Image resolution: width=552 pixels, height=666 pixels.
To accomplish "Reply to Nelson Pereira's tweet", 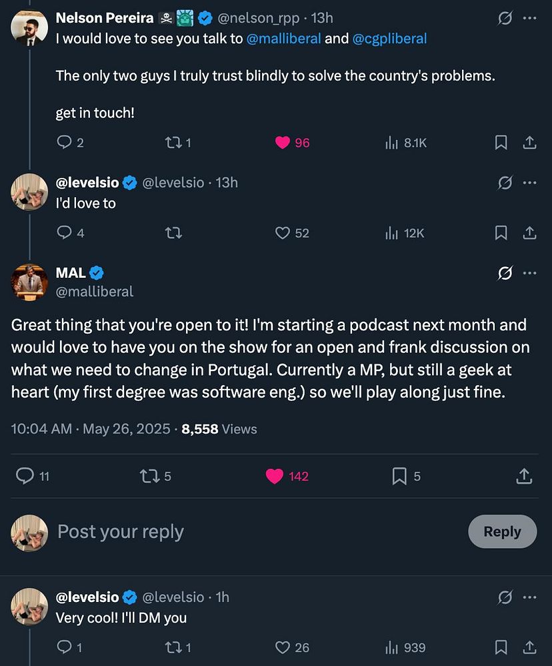I will coord(65,143).
